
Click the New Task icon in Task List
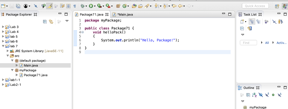(x=242, y=22)
